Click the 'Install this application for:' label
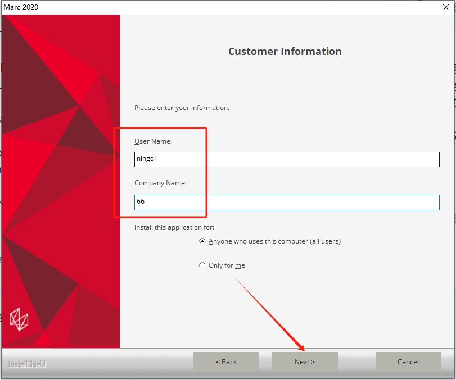Image resolution: width=456 pixels, height=380 pixels. click(x=174, y=227)
